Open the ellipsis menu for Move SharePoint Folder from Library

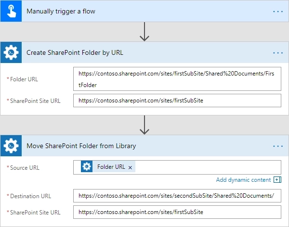click(x=278, y=146)
